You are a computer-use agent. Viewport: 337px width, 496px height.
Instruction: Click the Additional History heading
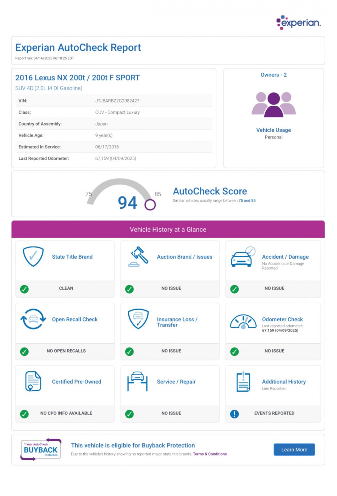tap(284, 382)
